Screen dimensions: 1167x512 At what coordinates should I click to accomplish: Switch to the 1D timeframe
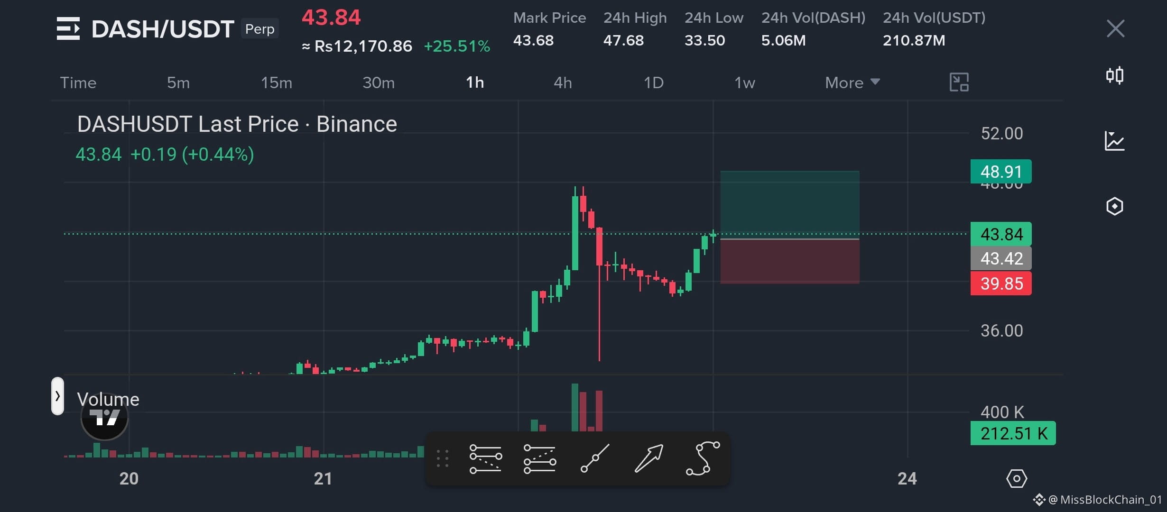(x=653, y=82)
